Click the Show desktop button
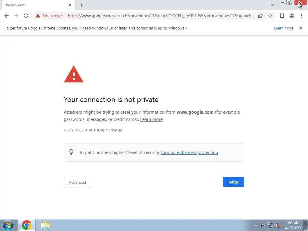 pyautogui.click(x=306, y=225)
